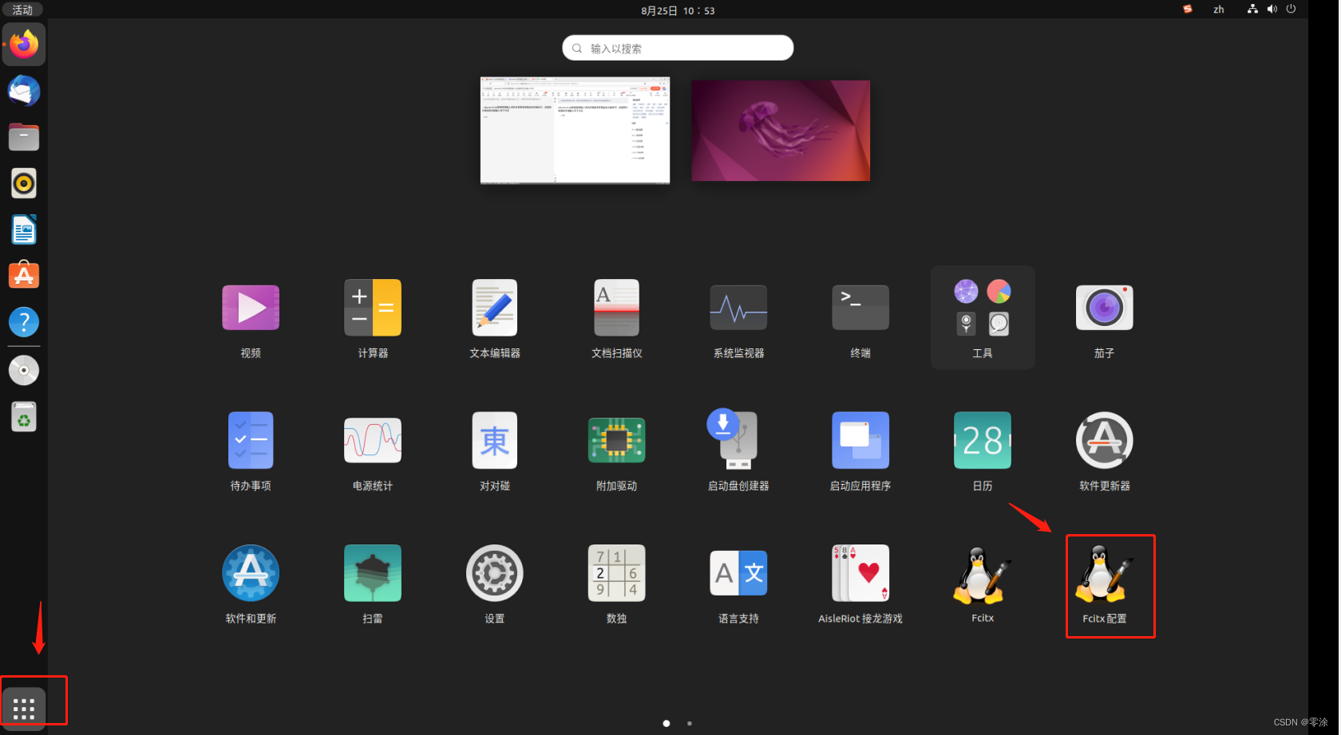Open the 工具 utilities folder
This screenshot has width=1341, height=735.
point(983,316)
